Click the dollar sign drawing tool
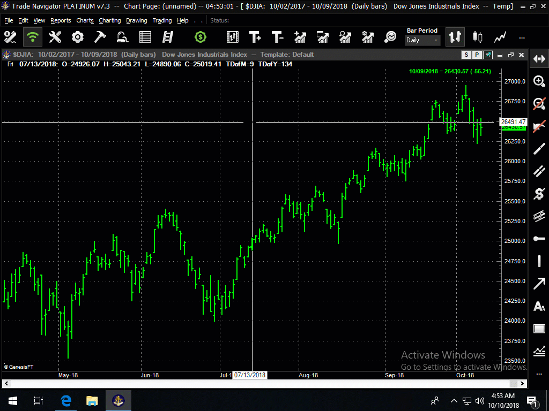 [539, 194]
